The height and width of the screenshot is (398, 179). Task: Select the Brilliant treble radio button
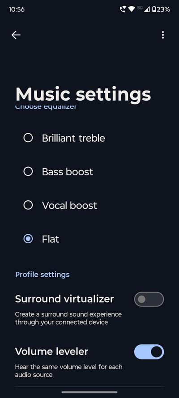tap(28, 138)
